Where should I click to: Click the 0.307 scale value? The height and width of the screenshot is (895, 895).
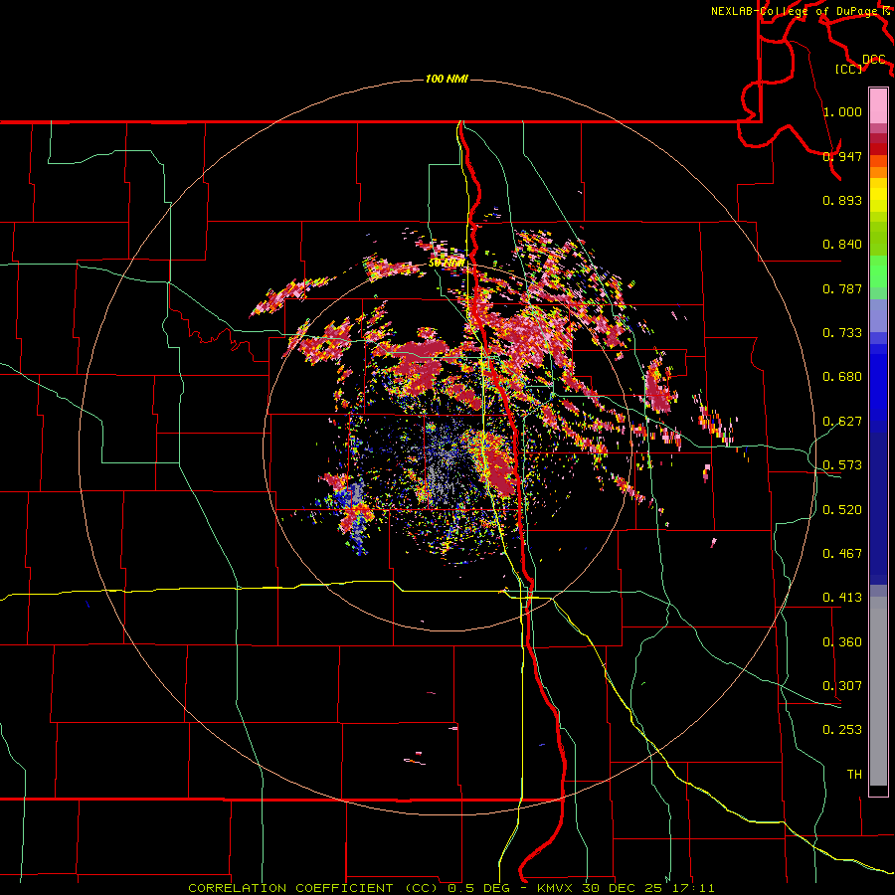tap(842, 686)
